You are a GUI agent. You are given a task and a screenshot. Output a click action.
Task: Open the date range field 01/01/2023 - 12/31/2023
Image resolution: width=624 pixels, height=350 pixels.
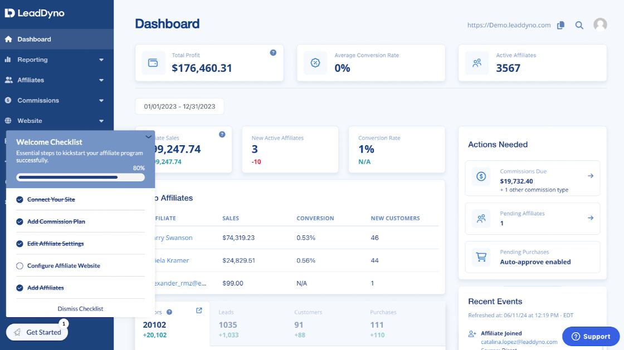pyautogui.click(x=178, y=106)
